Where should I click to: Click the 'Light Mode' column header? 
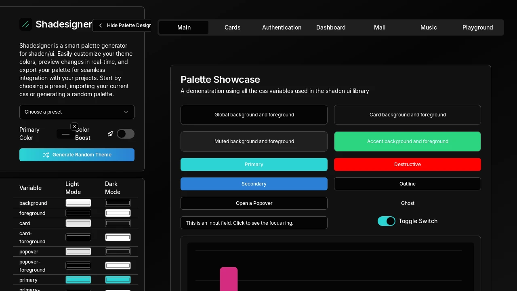(73, 188)
